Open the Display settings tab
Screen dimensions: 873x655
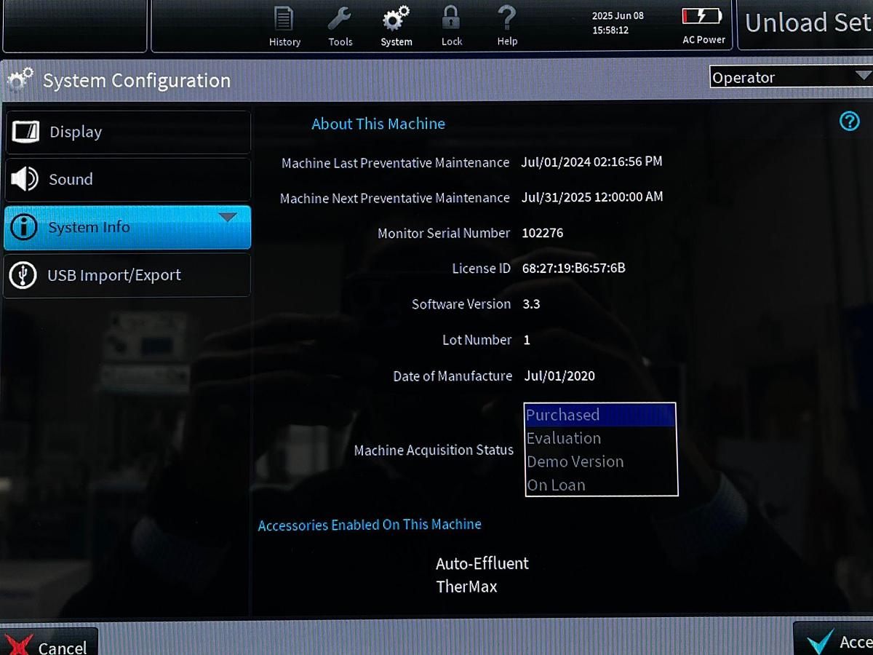click(x=128, y=132)
